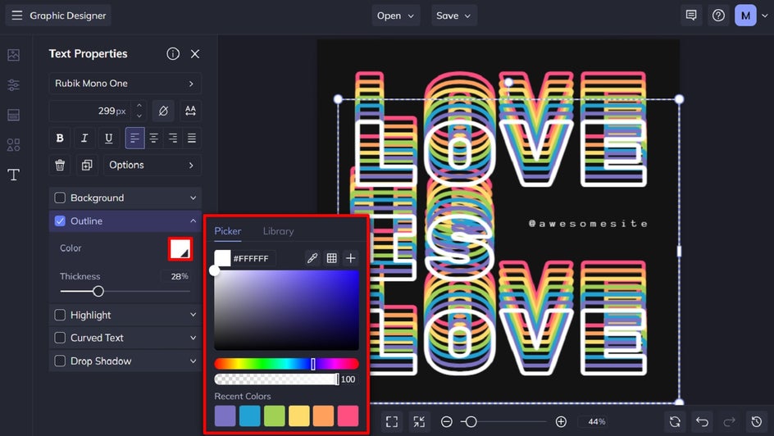Open the Templates sidebar icon
This screenshot has height=436, width=774.
(x=13, y=115)
